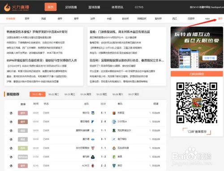Click the 热那亚 away team crest
224x171 pixels.
[x=114, y=113]
